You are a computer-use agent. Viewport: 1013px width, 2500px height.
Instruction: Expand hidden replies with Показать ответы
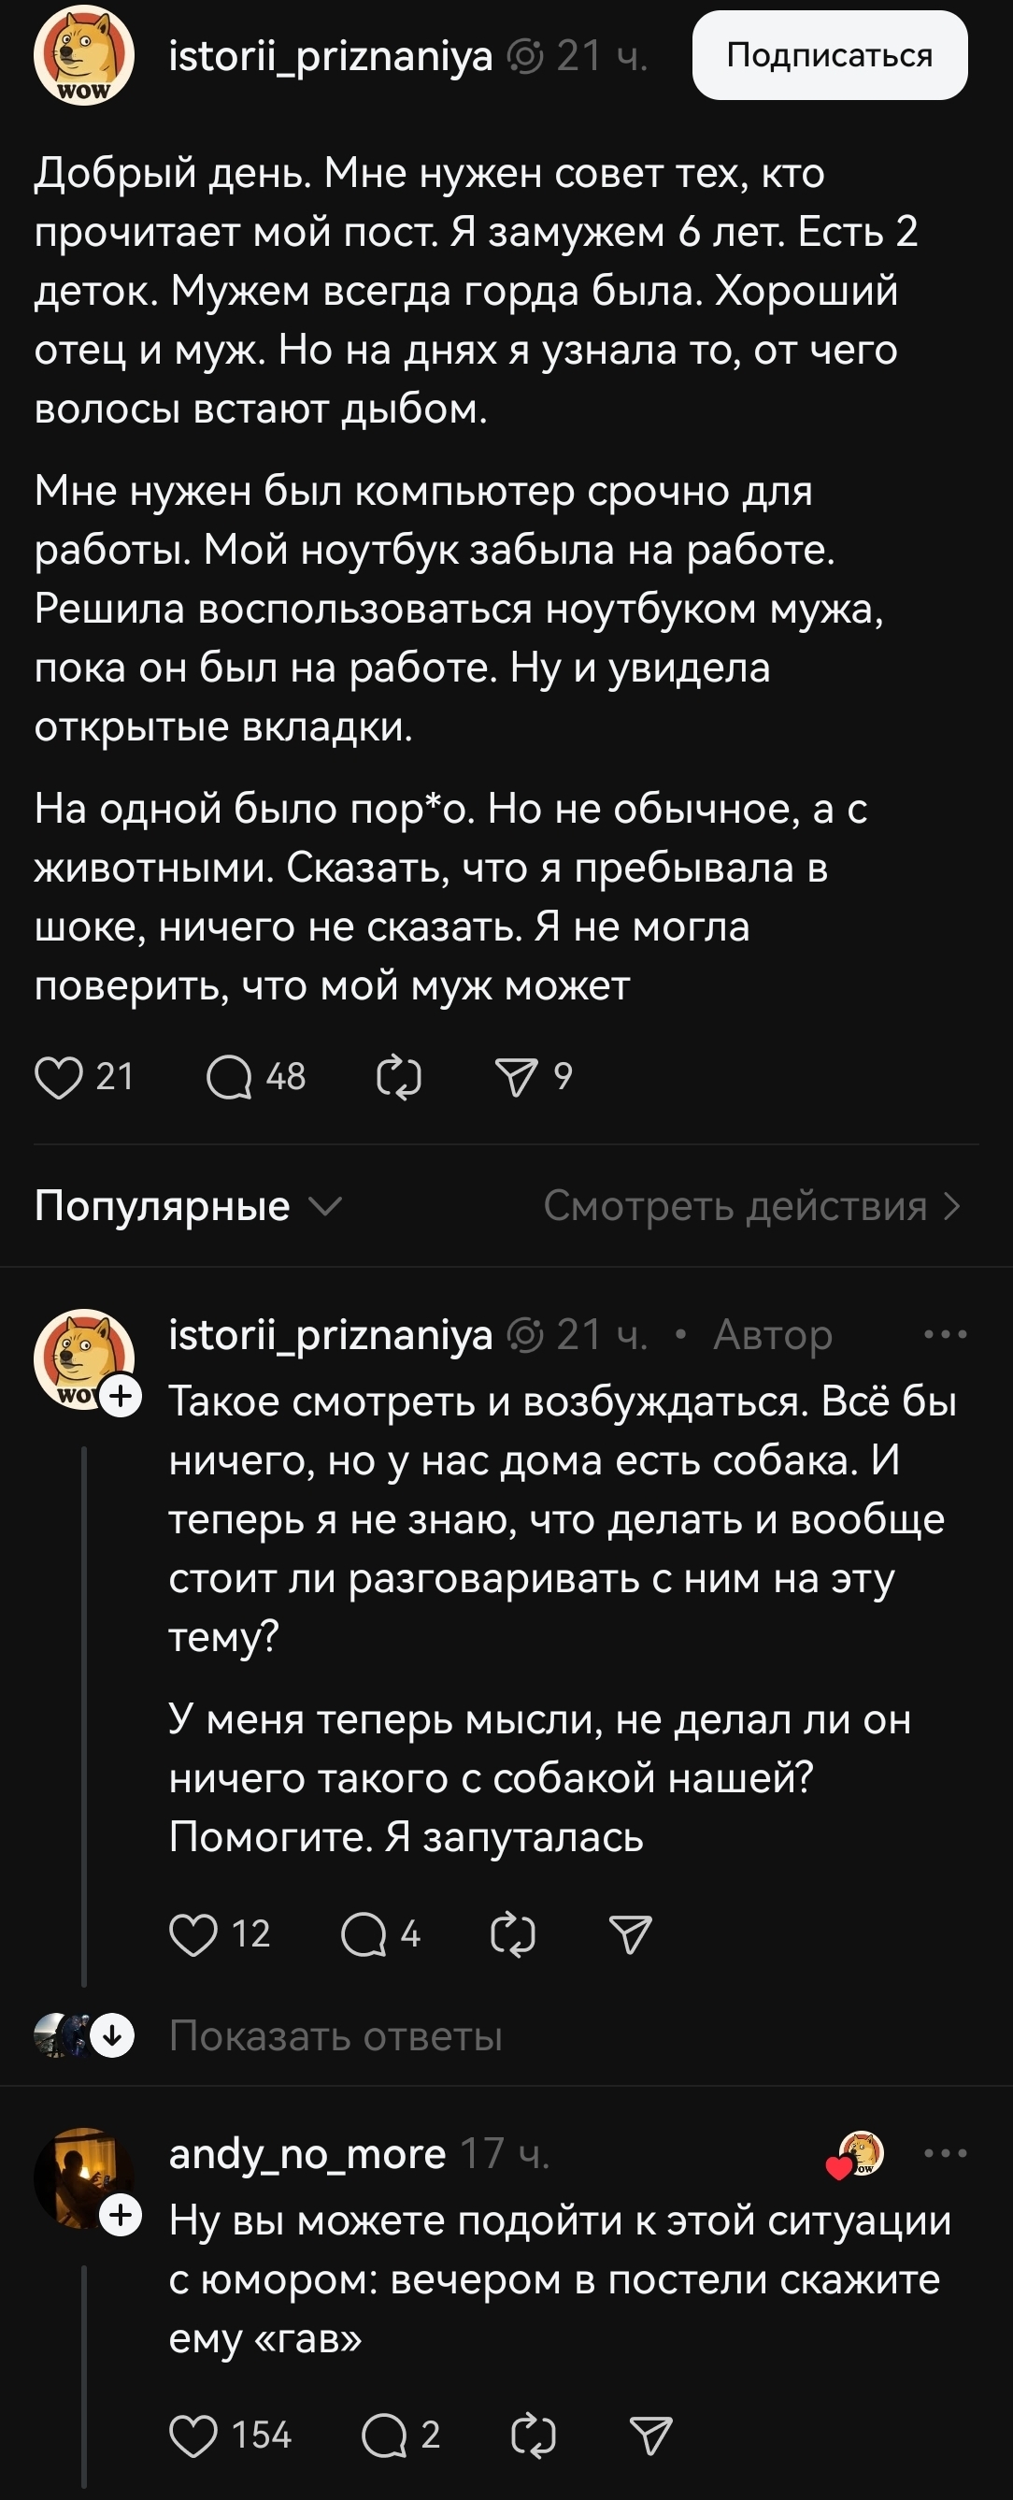pyautogui.click(x=335, y=2036)
